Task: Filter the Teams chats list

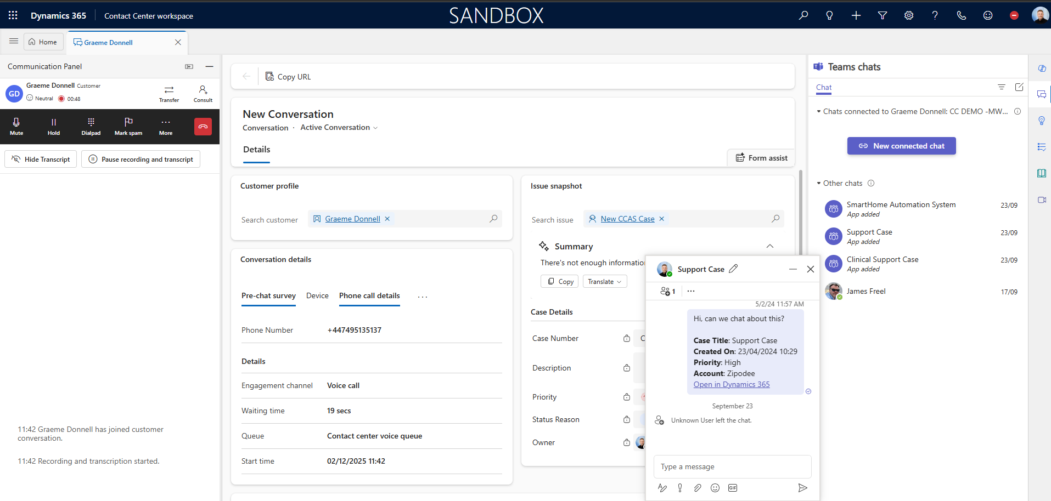Action: pos(1002,87)
